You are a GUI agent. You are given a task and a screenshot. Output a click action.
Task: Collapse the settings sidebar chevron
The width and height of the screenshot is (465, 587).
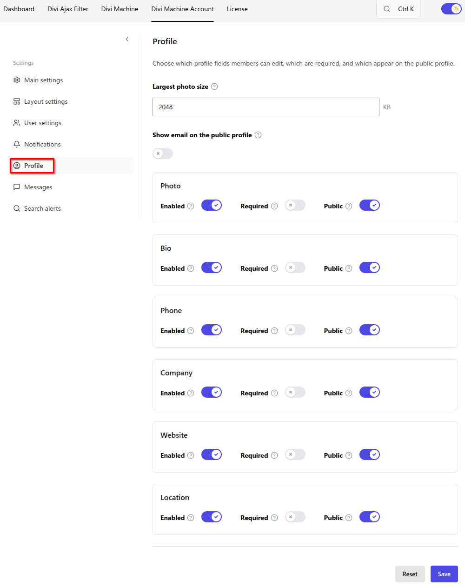127,39
